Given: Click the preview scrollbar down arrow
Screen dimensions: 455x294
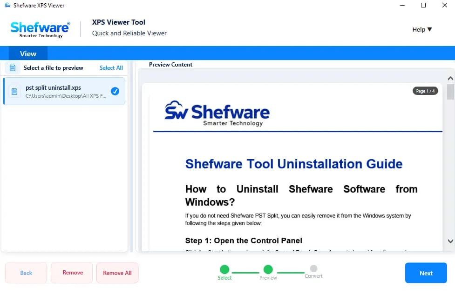Looking at the screenshot, I should pyautogui.click(x=450, y=241).
